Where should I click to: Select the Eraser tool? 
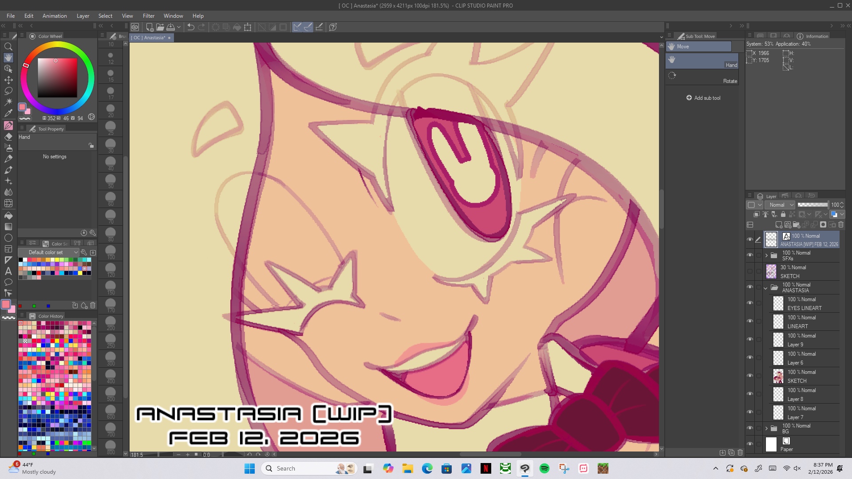pos(8,137)
